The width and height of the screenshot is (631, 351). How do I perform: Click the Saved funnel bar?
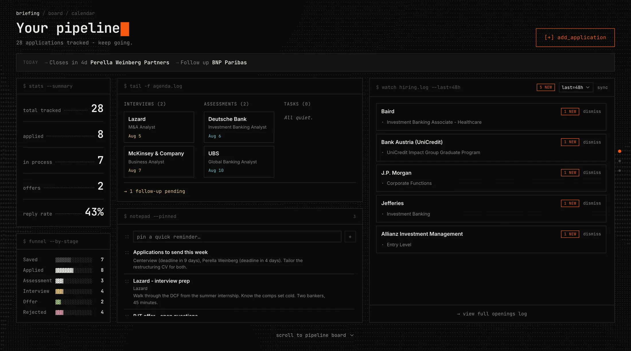74,260
